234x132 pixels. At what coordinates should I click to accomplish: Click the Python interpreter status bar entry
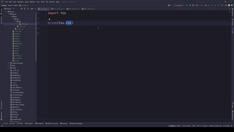(215, 126)
